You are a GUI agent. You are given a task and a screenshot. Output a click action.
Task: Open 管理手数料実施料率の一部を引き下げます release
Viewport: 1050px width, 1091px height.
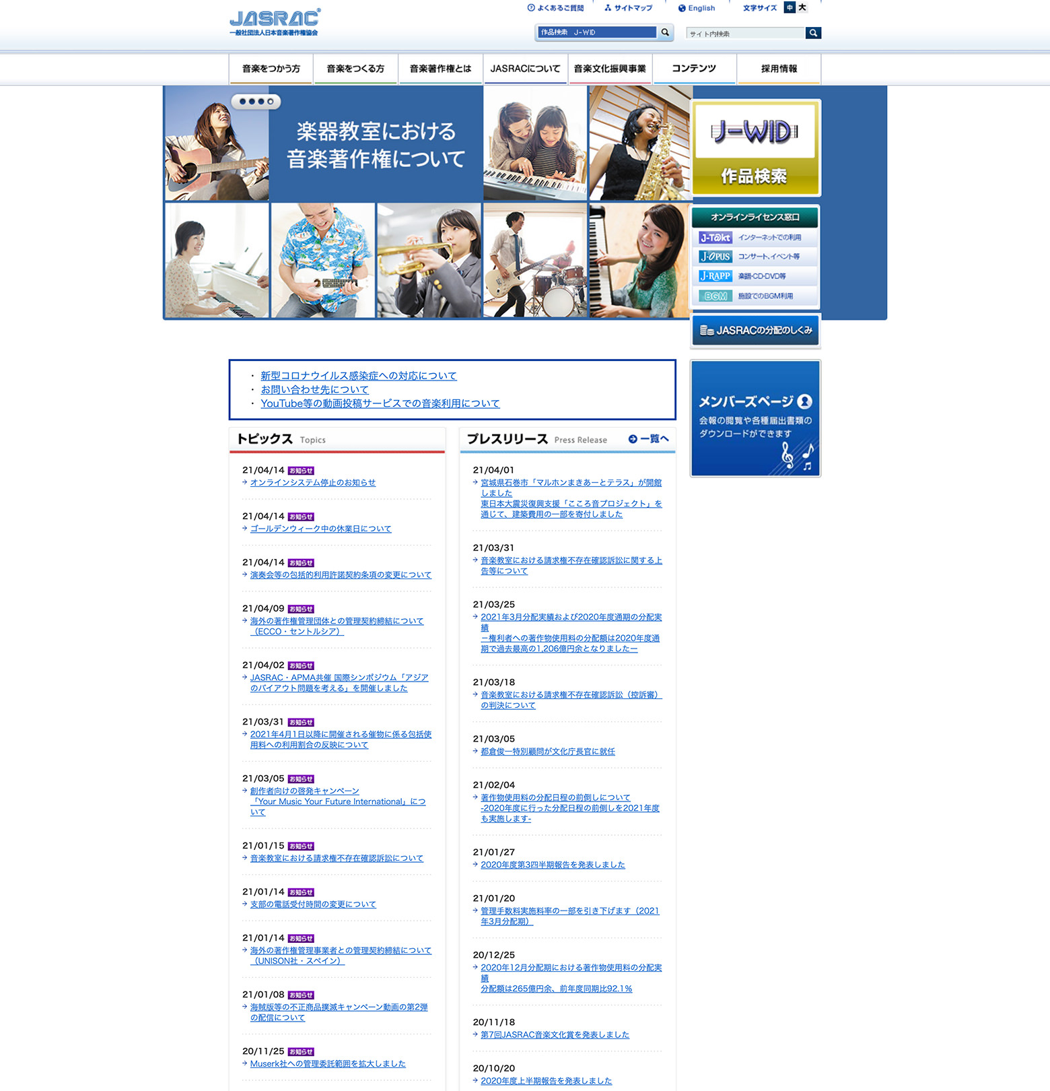pos(570,916)
